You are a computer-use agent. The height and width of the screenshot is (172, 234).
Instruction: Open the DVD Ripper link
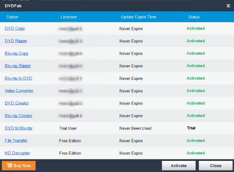pos(16,41)
